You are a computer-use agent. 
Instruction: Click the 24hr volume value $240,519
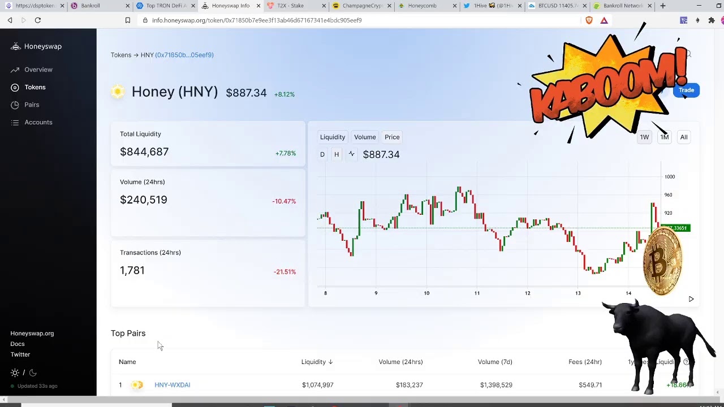click(x=144, y=200)
